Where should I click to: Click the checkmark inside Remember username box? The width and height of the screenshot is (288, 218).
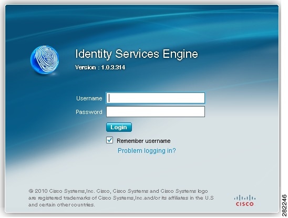click(110, 140)
